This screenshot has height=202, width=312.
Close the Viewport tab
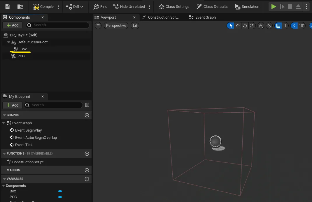tap(134, 17)
